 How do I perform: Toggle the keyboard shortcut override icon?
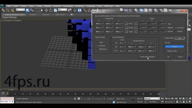[79, 10]
